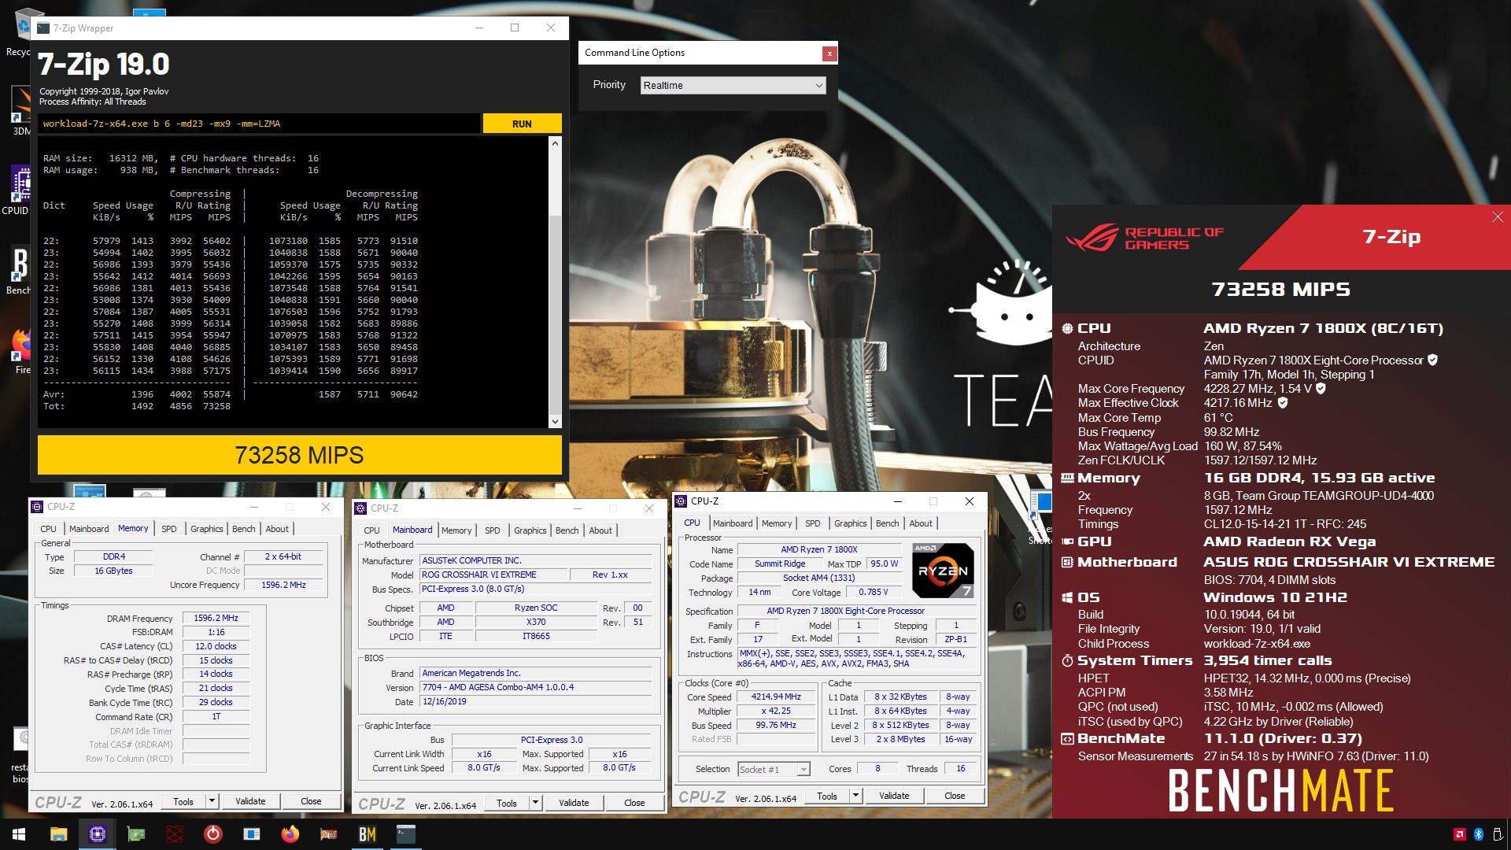Image resolution: width=1511 pixels, height=850 pixels.
Task: Open About tab in the left CPU-Z window
Action: (277, 529)
